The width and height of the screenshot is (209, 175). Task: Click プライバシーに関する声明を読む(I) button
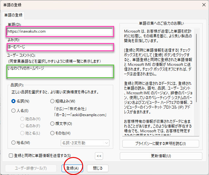(x=161, y=144)
